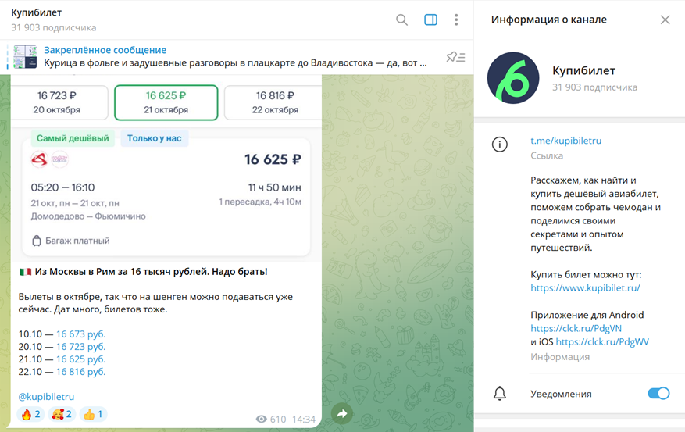Open the pinned messages list icon

[x=455, y=57]
